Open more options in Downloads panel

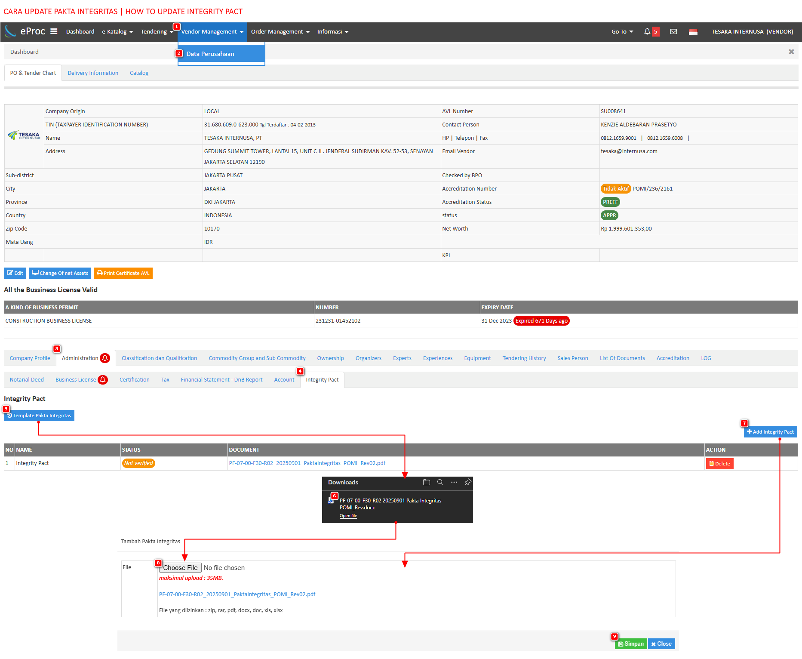[x=454, y=482]
